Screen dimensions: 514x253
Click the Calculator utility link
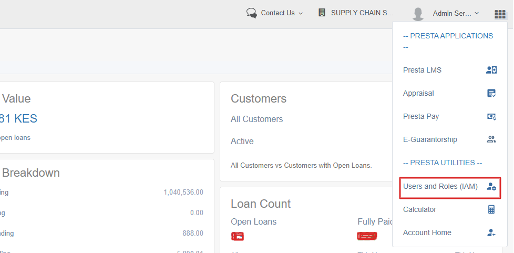pyautogui.click(x=419, y=209)
